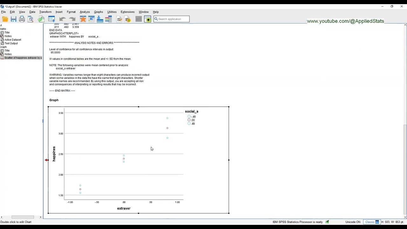Viewport: 407px width, 229px height.
Task: Click the 3.50 y-axis tick label
Action: 61,113
